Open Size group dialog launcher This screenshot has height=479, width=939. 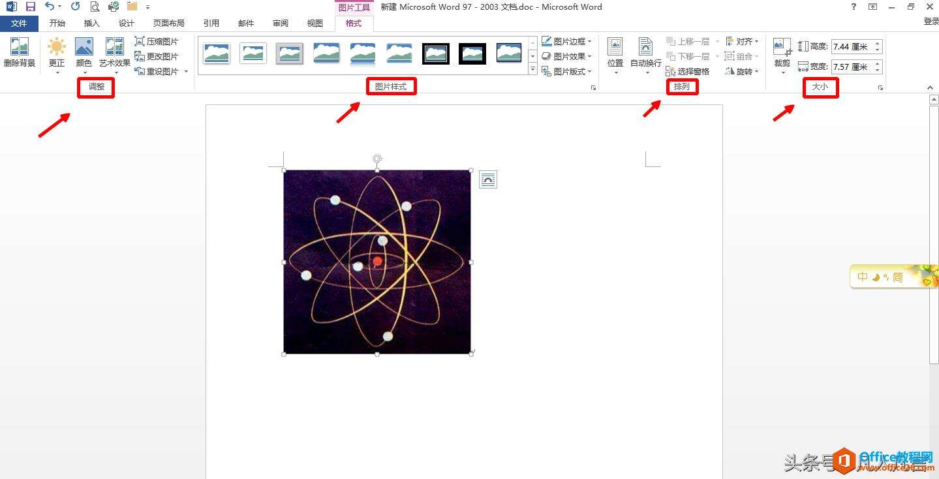tap(880, 87)
